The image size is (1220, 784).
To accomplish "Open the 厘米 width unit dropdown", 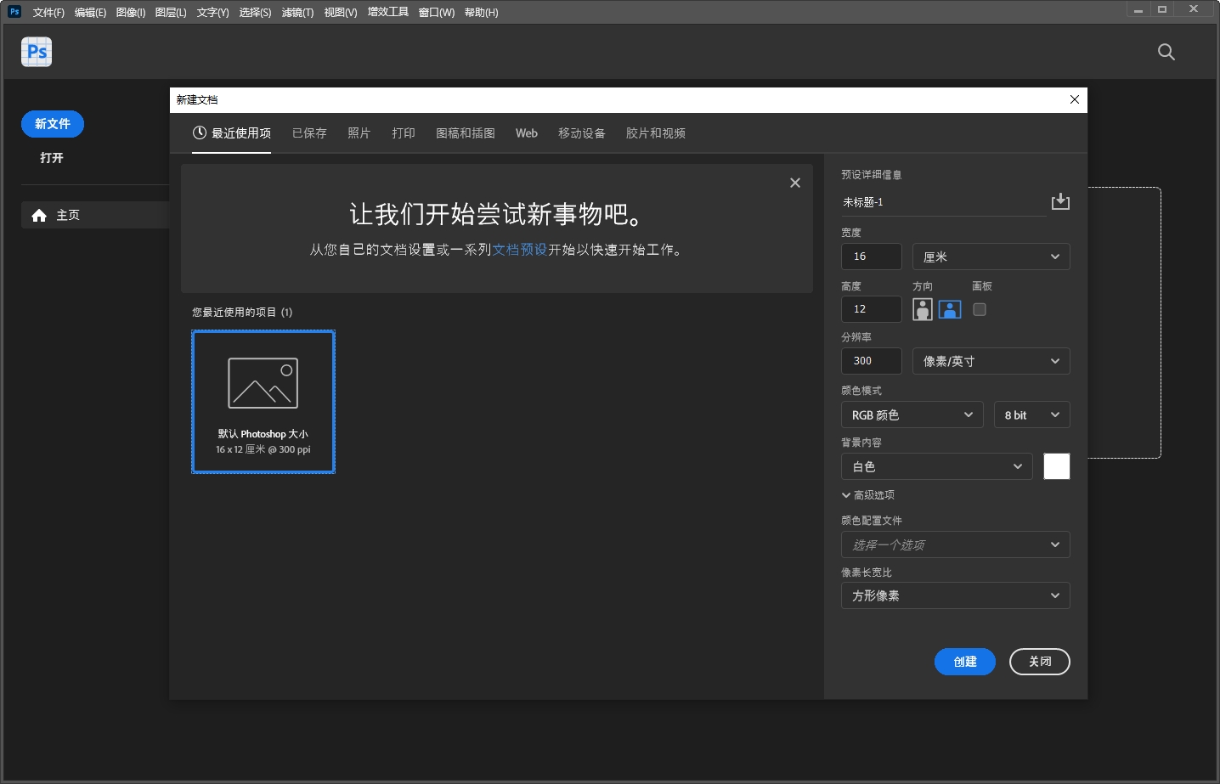I will [x=991, y=257].
